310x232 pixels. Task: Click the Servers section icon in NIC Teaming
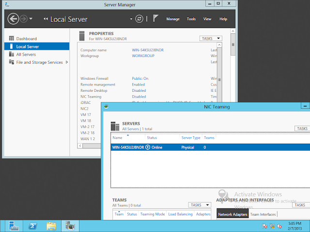(115, 126)
